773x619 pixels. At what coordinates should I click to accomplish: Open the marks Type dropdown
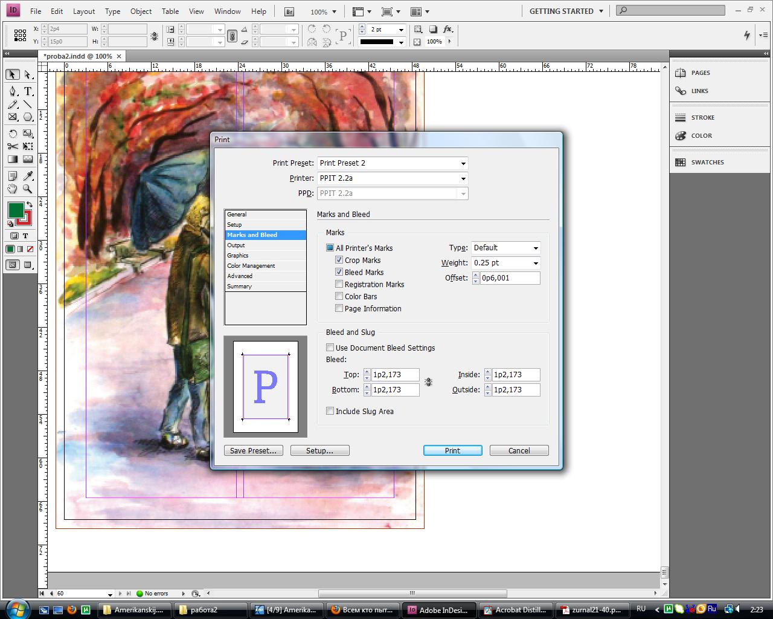(505, 248)
